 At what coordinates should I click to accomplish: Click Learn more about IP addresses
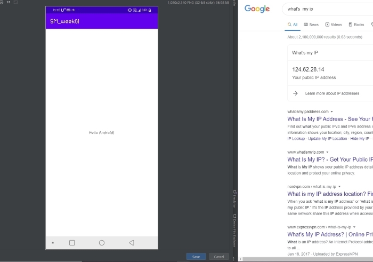pos(332,93)
